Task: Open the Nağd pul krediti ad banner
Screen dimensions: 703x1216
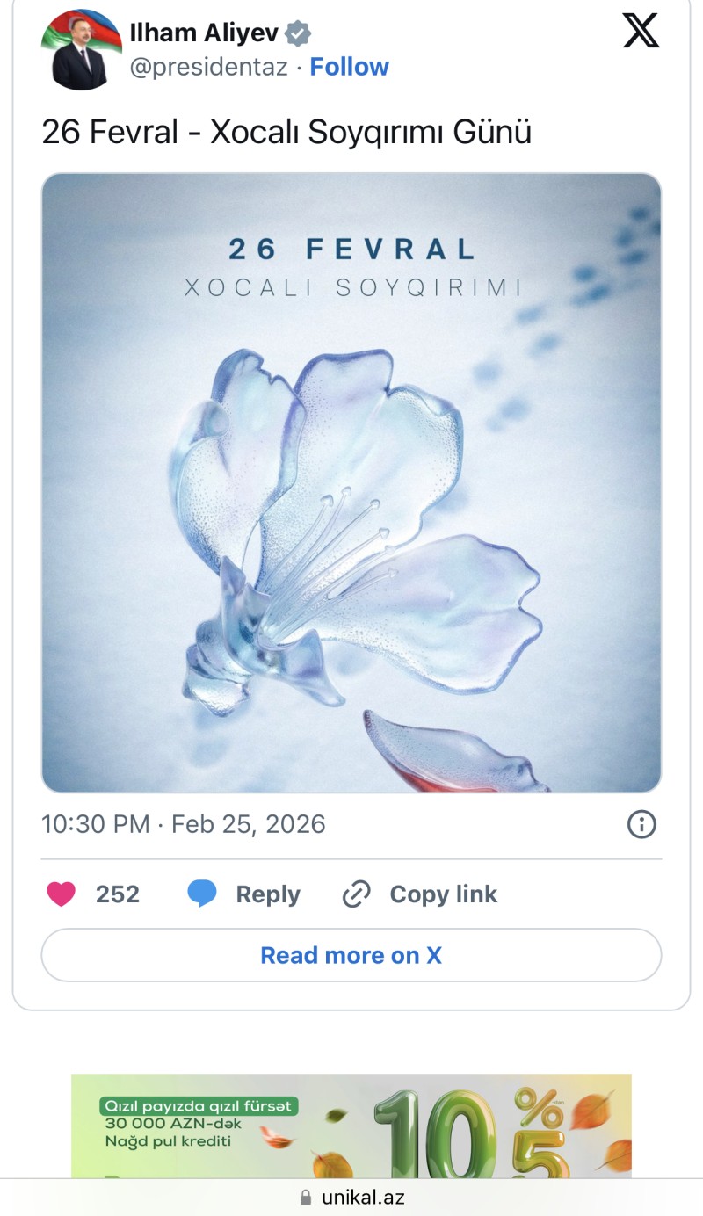Action: click(x=351, y=1126)
